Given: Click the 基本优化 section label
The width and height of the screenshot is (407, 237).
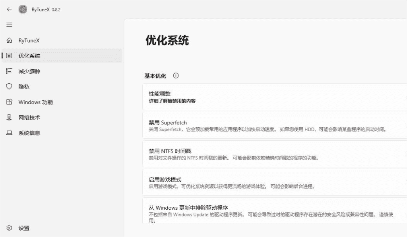Looking at the screenshot, I should tap(155, 76).
